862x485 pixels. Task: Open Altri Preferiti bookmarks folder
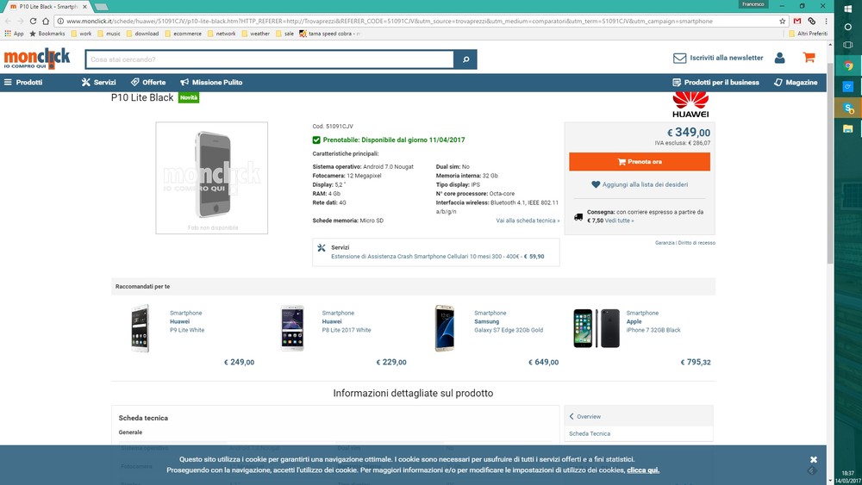[x=808, y=34]
